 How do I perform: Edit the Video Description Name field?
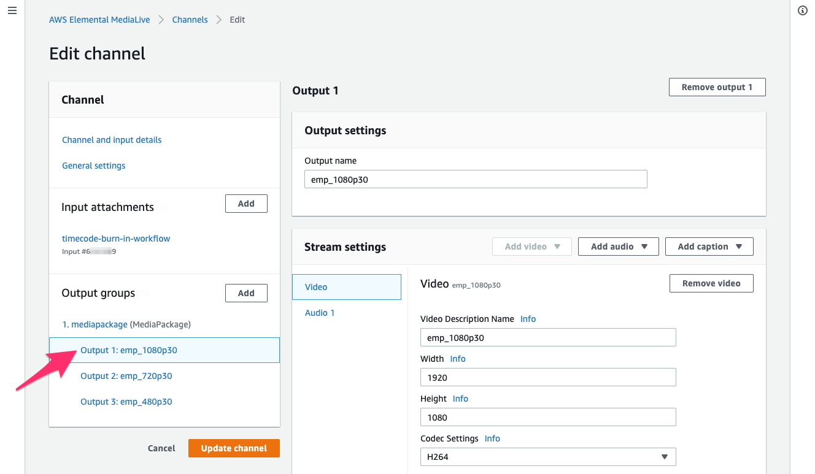coord(548,337)
